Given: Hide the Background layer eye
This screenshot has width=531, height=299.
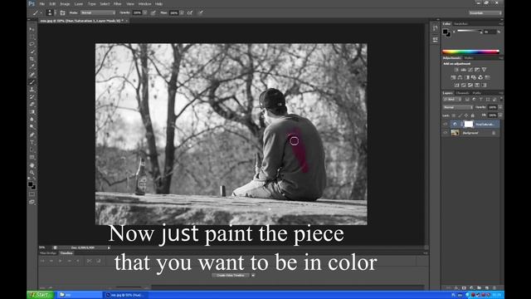Looking at the screenshot, I should 446,133.
